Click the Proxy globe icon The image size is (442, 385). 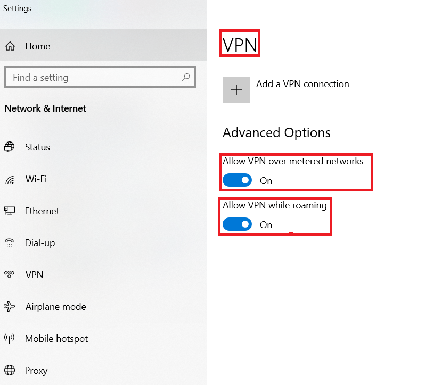coord(10,371)
